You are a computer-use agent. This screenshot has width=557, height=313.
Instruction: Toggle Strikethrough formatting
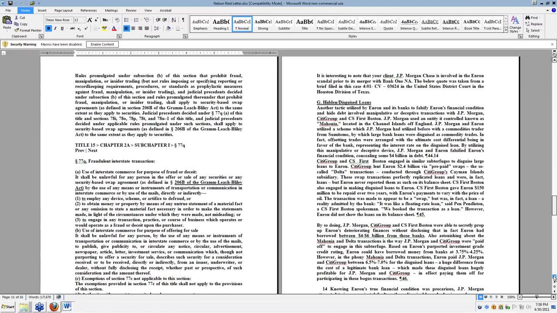tap(73, 29)
